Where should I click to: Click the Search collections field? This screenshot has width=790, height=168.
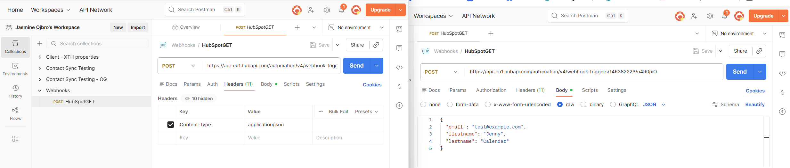(x=97, y=44)
